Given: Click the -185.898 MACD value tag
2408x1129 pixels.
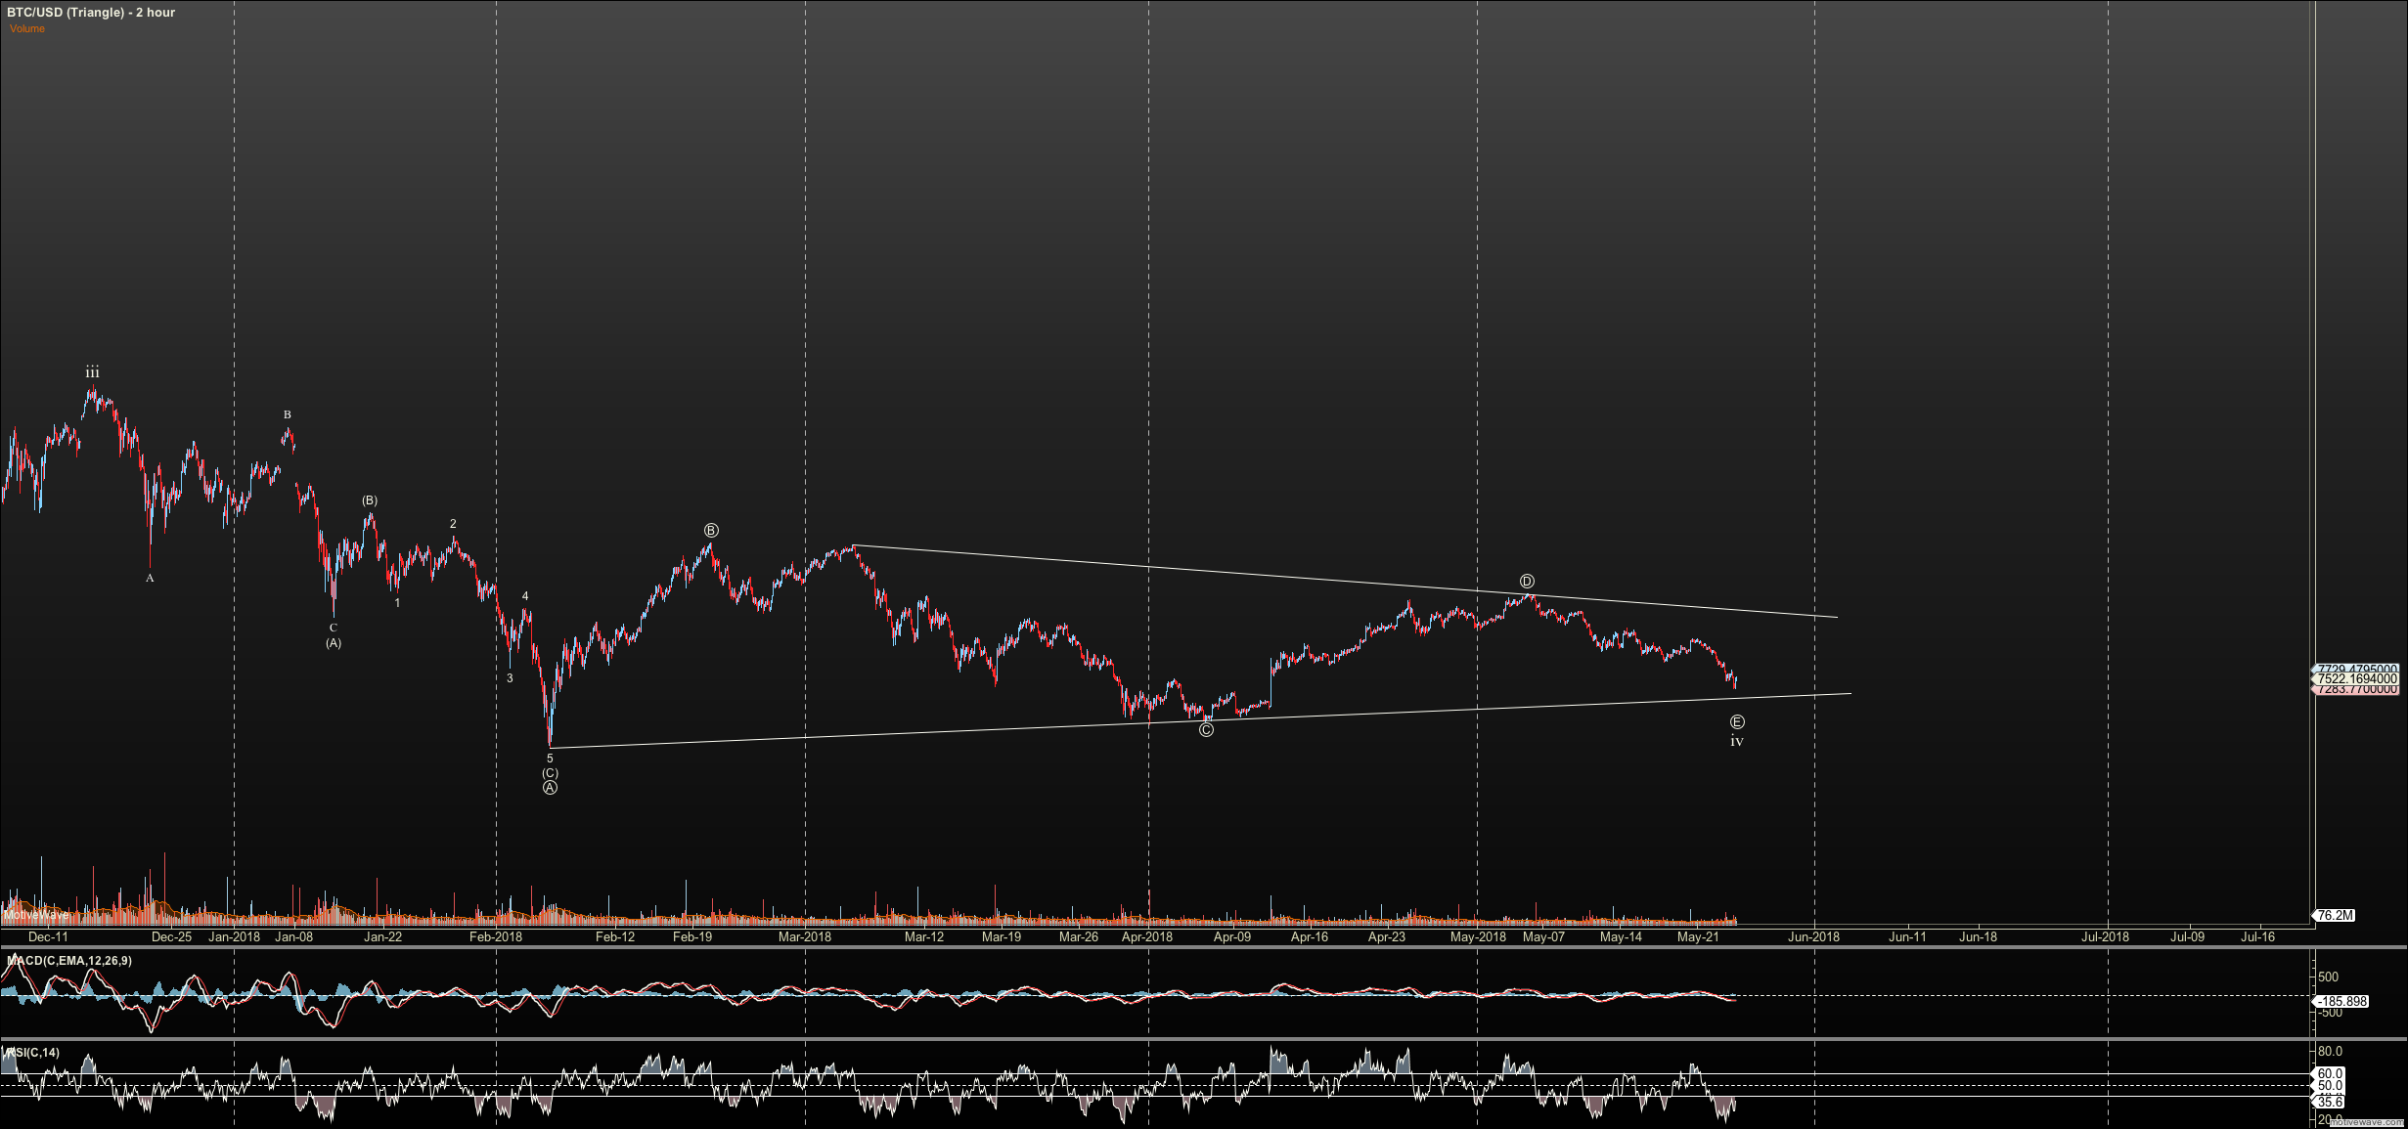Looking at the screenshot, I should [x=2341, y=1002].
